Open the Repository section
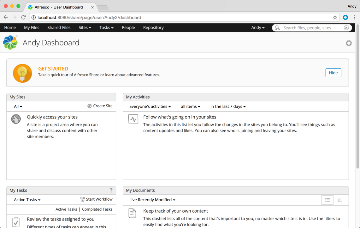This screenshot has width=360, height=228. (x=153, y=28)
